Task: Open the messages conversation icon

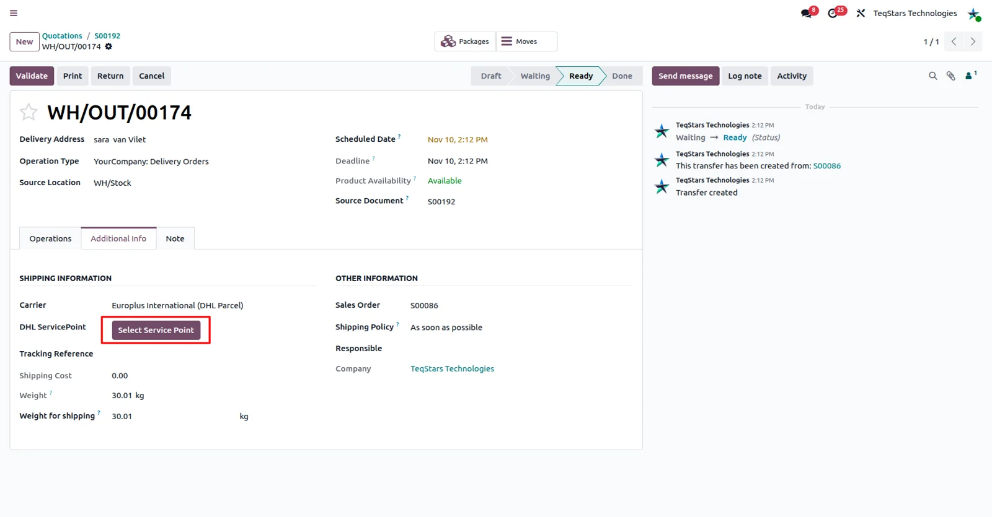Action: 807,13
